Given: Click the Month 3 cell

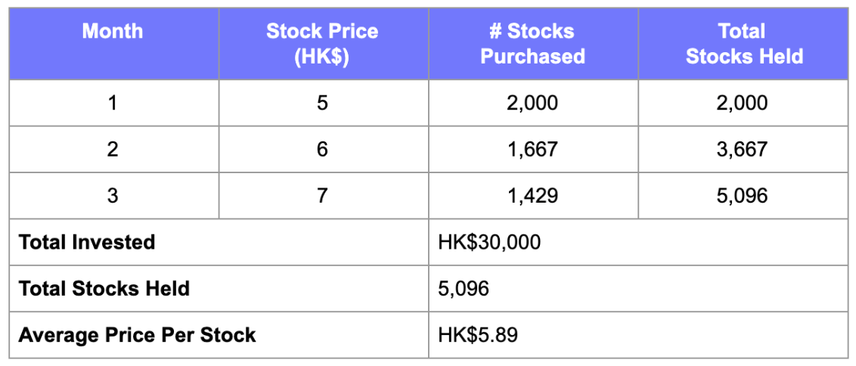Looking at the screenshot, I should click(x=113, y=196).
